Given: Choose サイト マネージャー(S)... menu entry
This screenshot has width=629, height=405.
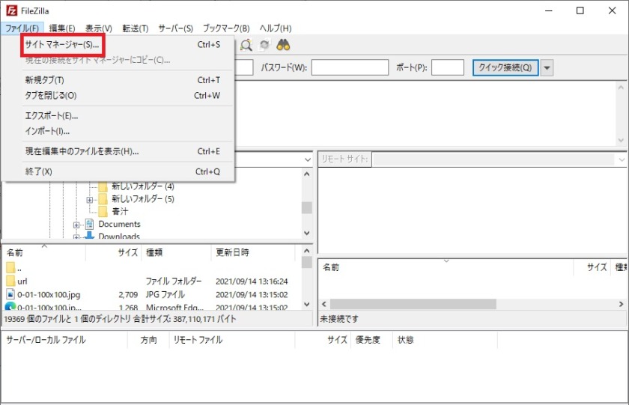Looking at the screenshot, I should [62, 44].
